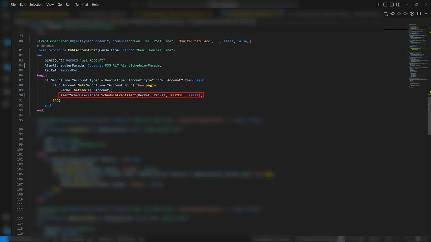Click the circular git branch annotations icon
Screen dimensions: 431x242
coord(412,14)
